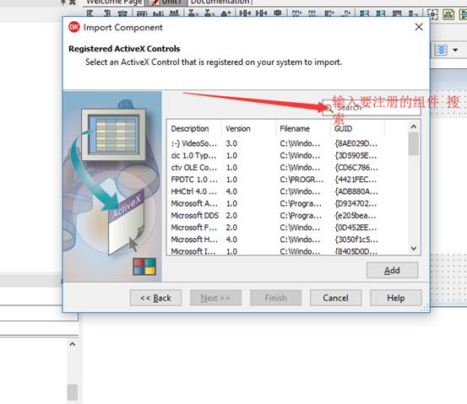Click the yellow-green icon in the alignment toolbar
Viewport: 467px width, 404px height.
click(x=448, y=13)
